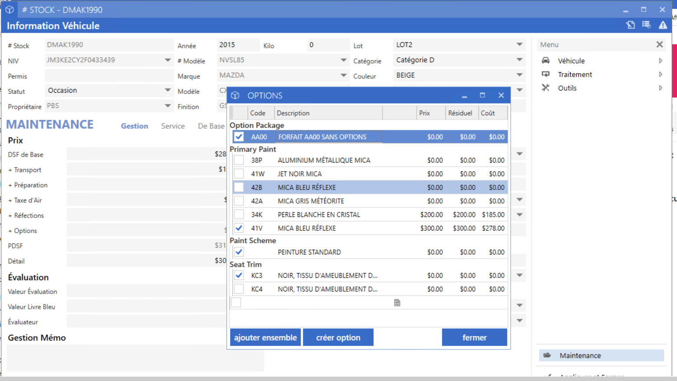Maximize the OPTIONS dialog
677x381 pixels.
point(482,95)
